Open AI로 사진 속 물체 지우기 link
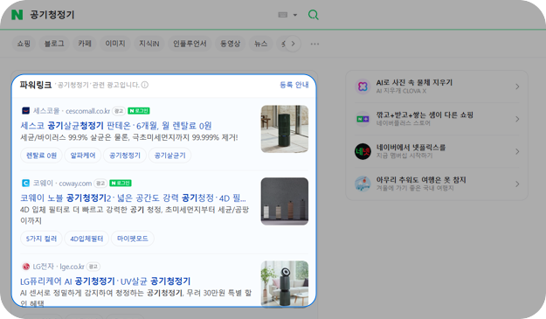 click(x=414, y=82)
